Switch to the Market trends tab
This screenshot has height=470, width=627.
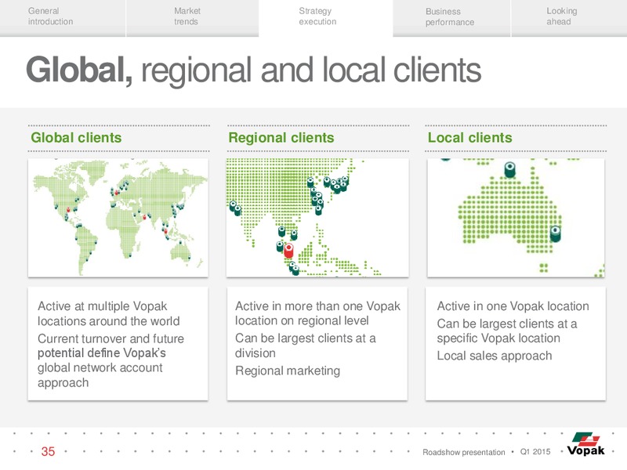coord(192,17)
